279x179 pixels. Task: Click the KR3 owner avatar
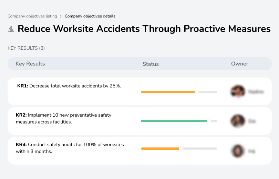pos(238,151)
